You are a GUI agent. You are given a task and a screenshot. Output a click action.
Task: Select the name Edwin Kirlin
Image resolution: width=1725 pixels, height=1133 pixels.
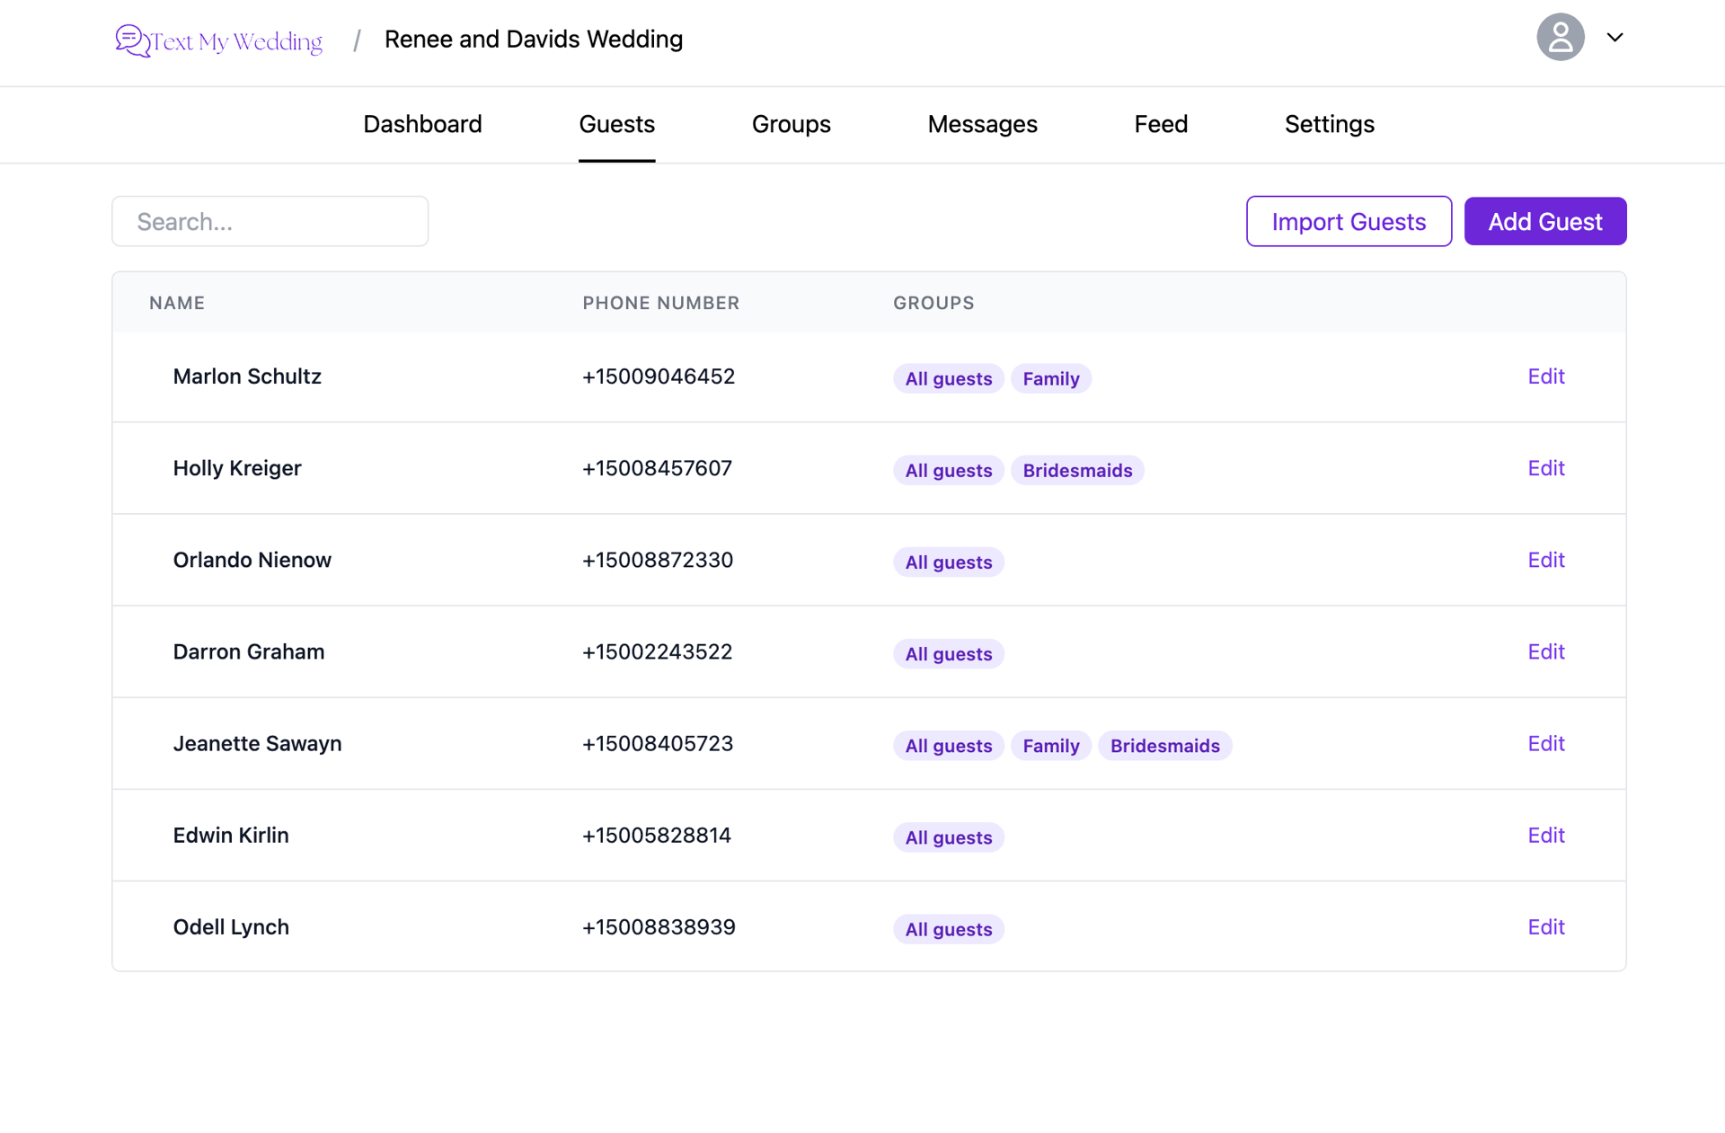coord(231,835)
